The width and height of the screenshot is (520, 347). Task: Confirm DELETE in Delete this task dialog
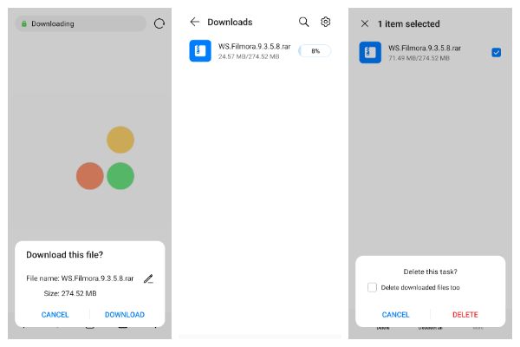tap(465, 314)
